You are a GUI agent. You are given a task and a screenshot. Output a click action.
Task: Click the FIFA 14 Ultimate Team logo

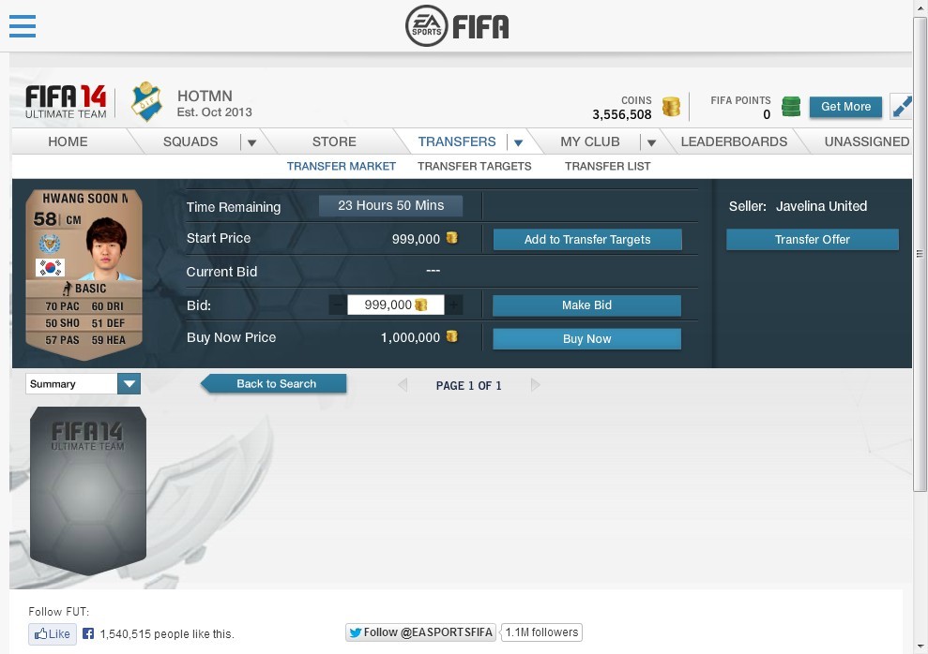pyautogui.click(x=66, y=102)
